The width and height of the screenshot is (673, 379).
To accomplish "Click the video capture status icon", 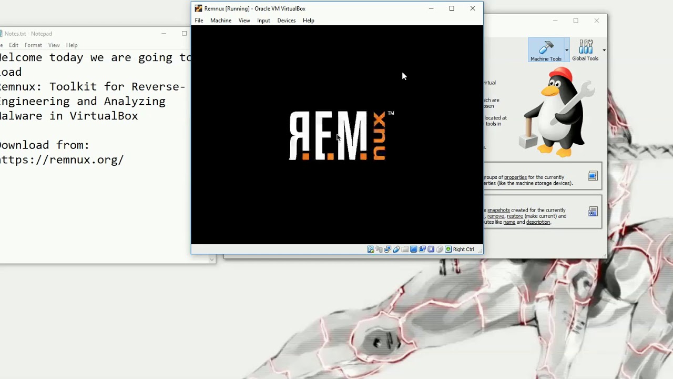I will [x=422, y=250].
